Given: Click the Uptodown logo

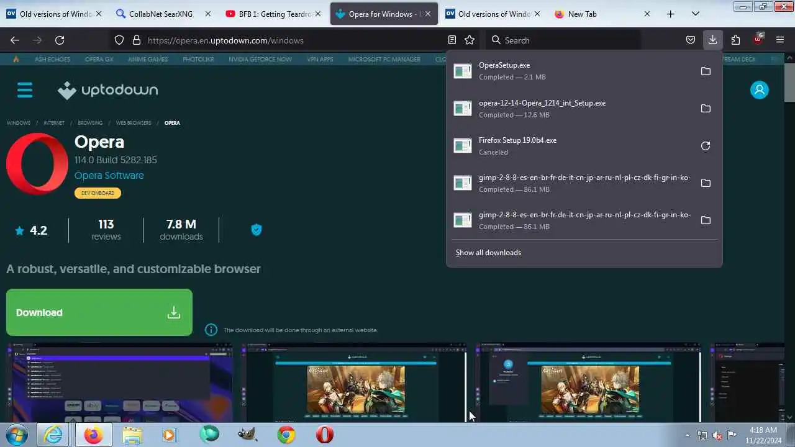Looking at the screenshot, I should click(107, 91).
